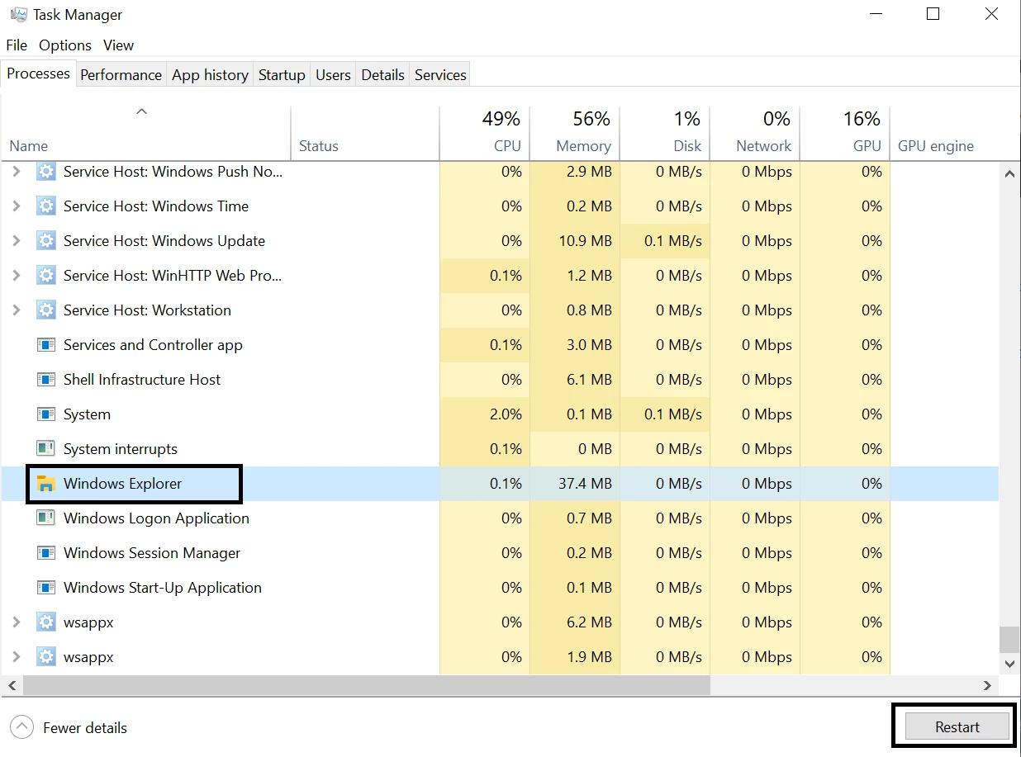The height and width of the screenshot is (757, 1021).
Task: Switch to the App history tab
Action: tap(210, 75)
